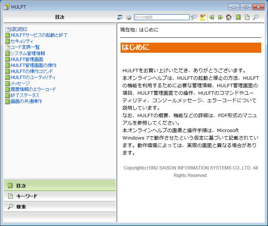Switch to the キーワード tab

click(60, 196)
